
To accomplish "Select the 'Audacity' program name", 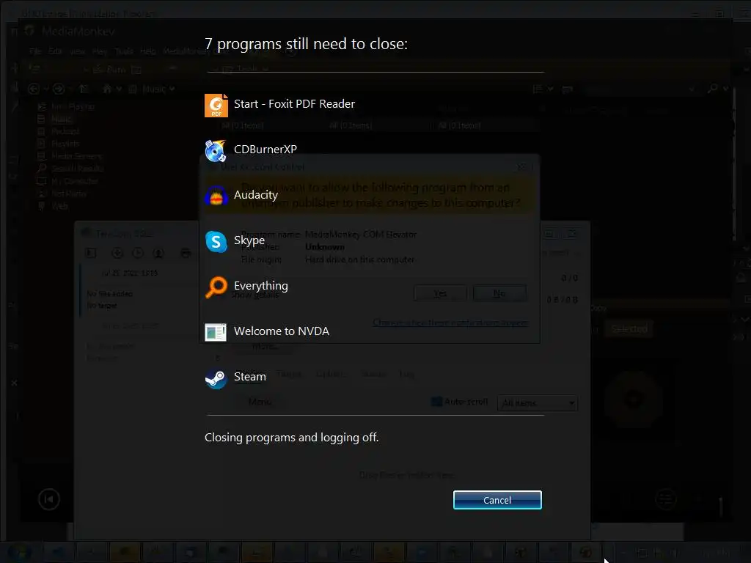I will (x=256, y=195).
